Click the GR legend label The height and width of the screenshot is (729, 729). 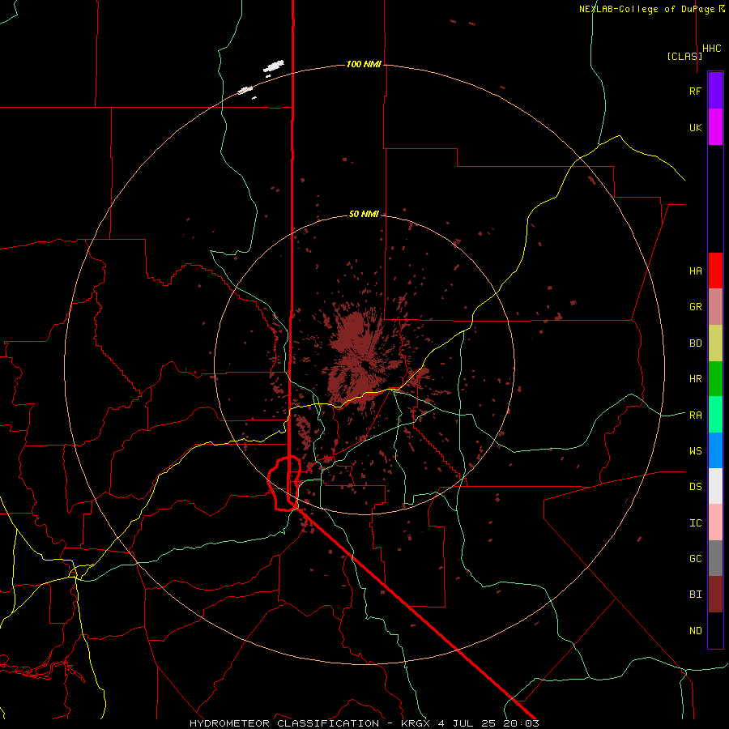pos(695,307)
